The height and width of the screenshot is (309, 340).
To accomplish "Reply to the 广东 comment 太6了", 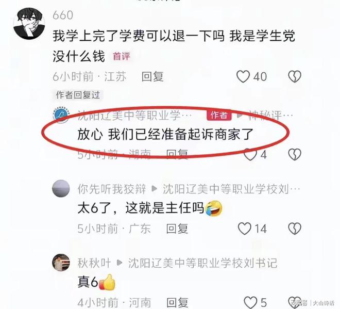I will click(177, 229).
